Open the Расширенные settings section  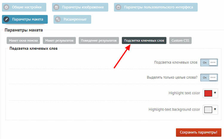(73, 19)
